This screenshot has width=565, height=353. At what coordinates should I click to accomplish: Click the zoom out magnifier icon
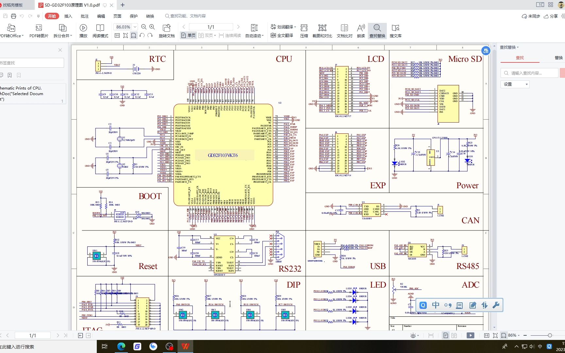[x=144, y=27]
